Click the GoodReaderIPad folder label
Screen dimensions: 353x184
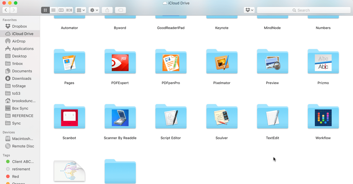click(x=171, y=28)
